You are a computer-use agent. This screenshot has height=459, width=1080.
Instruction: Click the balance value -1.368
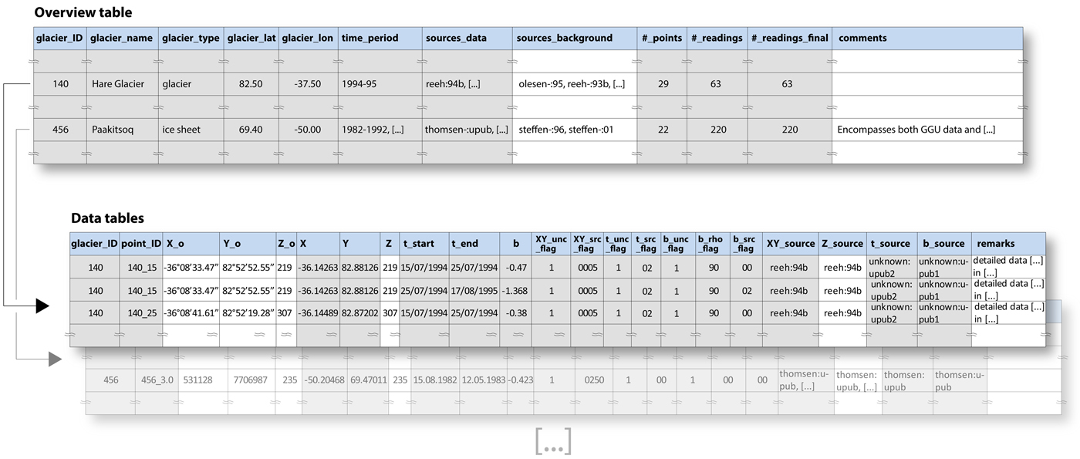(516, 291)
